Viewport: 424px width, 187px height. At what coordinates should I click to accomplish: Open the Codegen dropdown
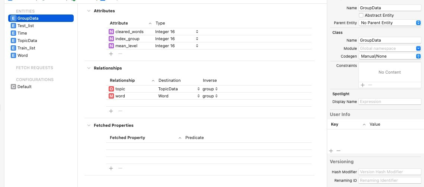(x=390, y=56)
